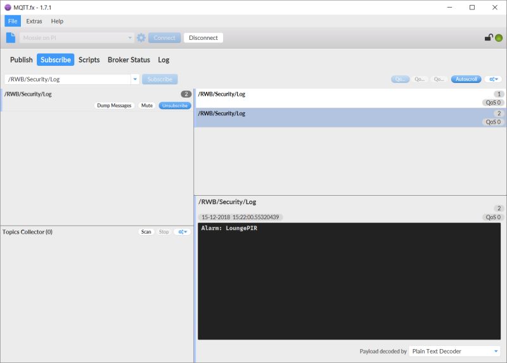Maximize the MQTT.fx window

click(472, 8)
